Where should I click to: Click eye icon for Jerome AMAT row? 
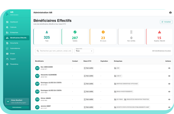click(169, 107)
